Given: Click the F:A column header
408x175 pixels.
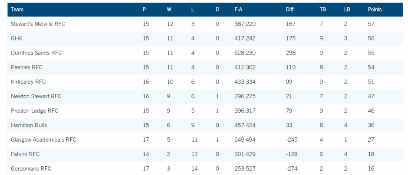Looking at the screenshot, I should [238, 10].
